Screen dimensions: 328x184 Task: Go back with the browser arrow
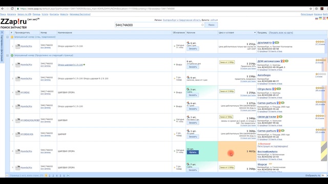pos(3,9)
